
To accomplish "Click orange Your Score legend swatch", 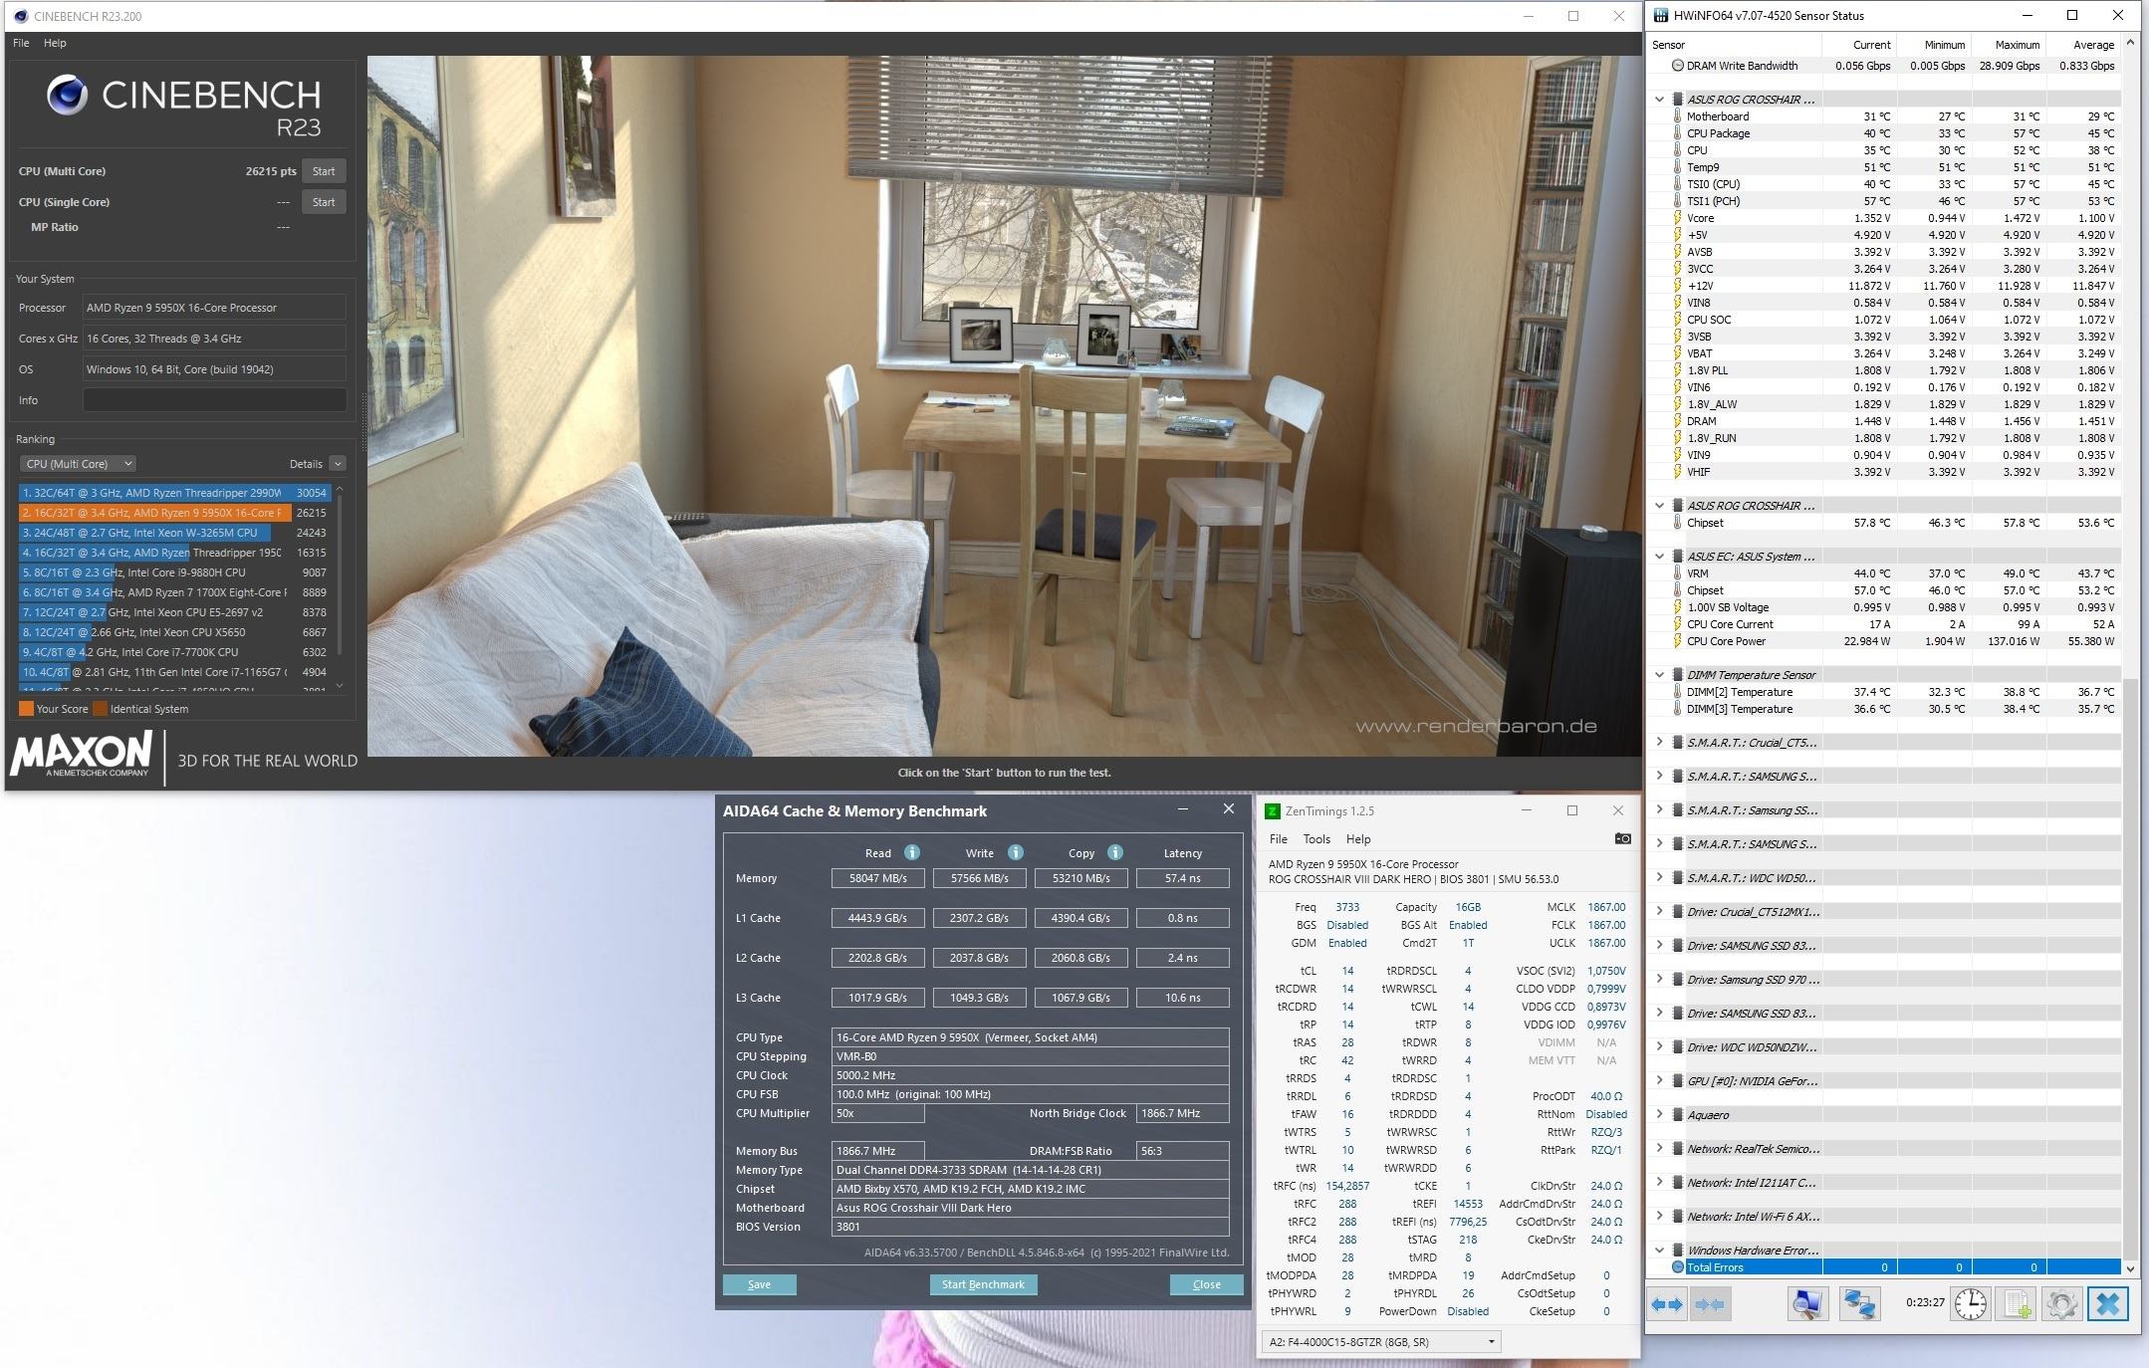I will click(26, 709).
